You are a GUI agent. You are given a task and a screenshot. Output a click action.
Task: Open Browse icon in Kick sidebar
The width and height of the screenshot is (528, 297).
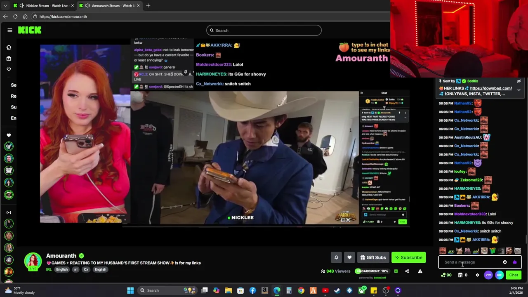(x=9, y=58)
